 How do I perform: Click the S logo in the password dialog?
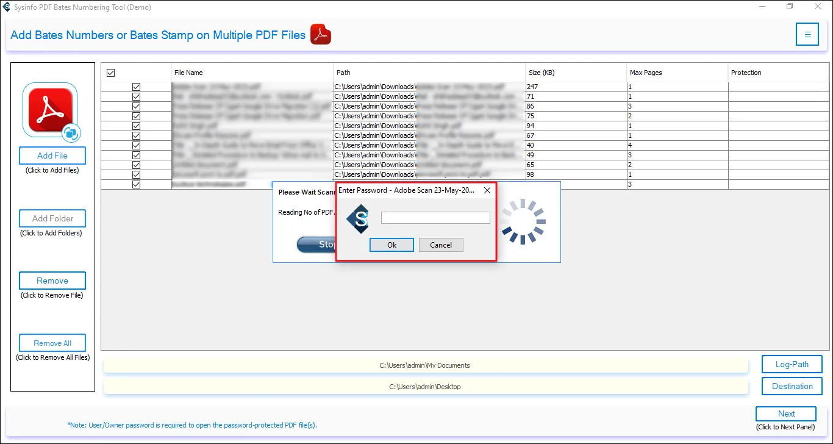tap(358, 219)
